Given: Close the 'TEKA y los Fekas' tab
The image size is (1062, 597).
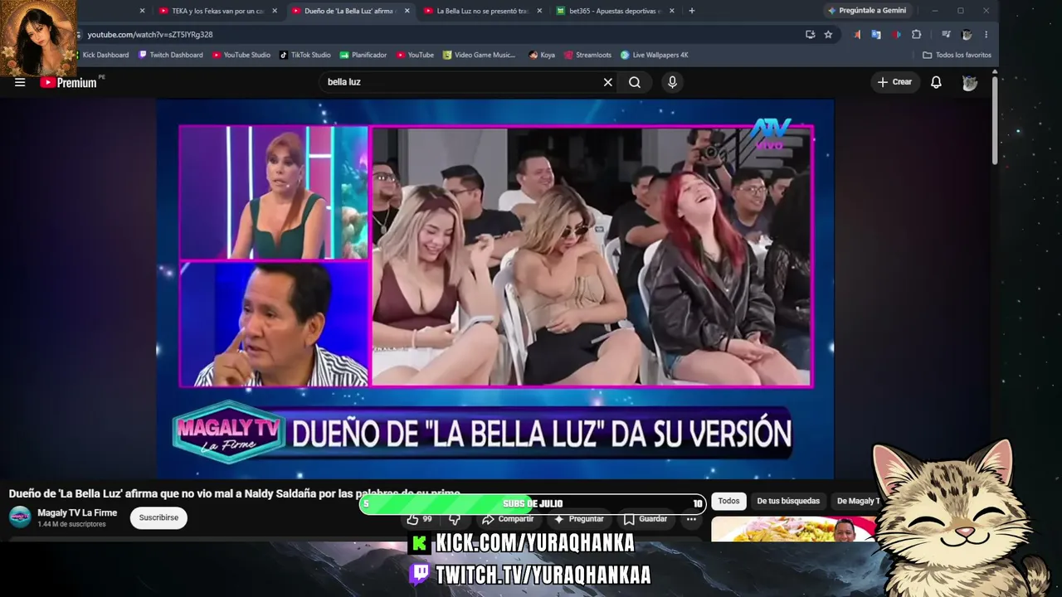Looking at the screenshot, I should (275, 11).
